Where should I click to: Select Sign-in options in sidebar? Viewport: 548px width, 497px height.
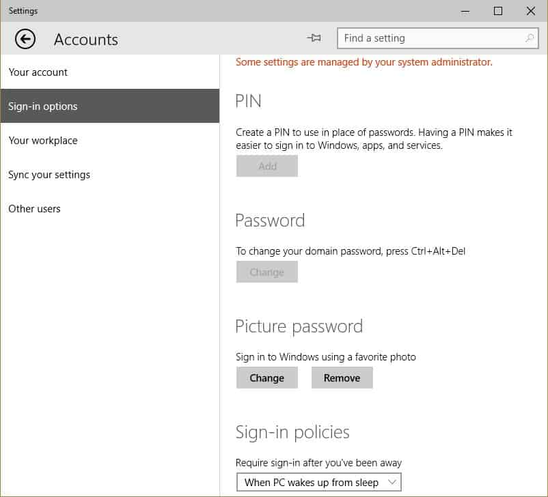click(110, 106)
